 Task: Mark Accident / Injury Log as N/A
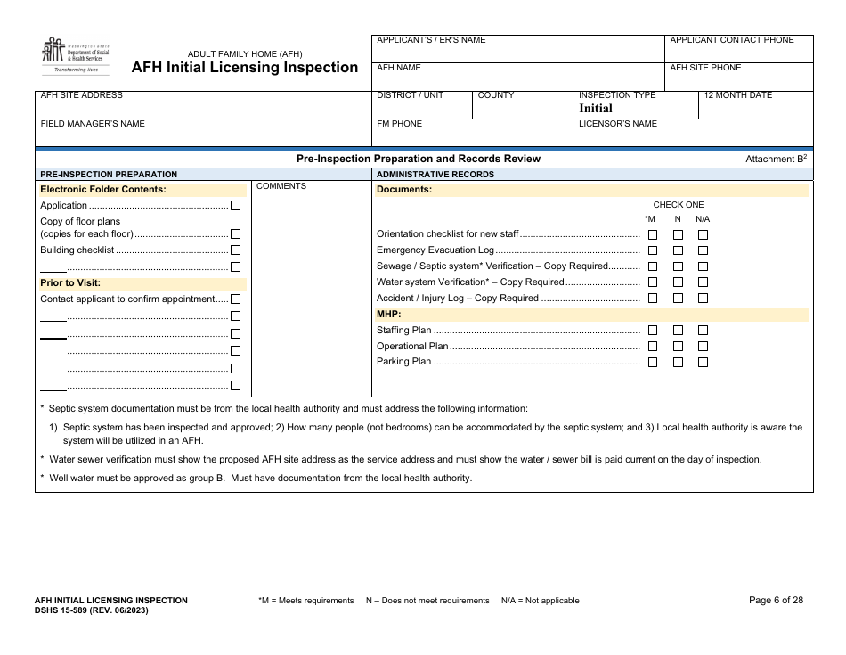[x=703, y=298]
